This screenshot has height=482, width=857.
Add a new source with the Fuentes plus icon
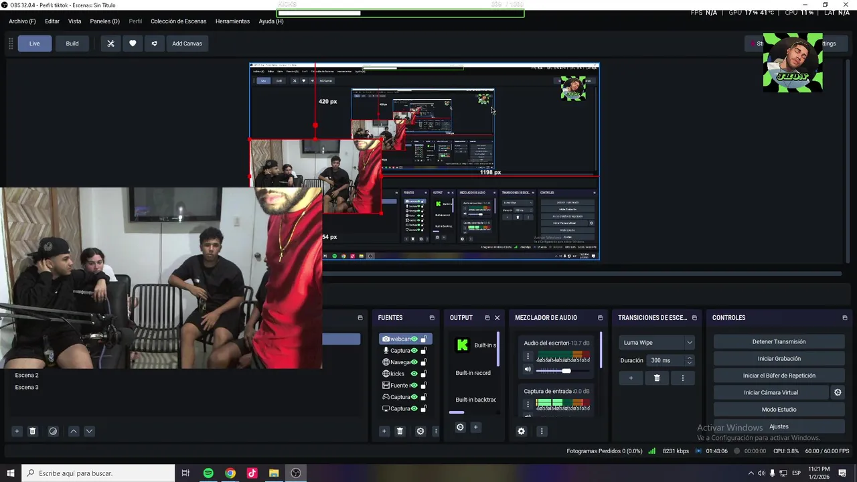(384, 431)
